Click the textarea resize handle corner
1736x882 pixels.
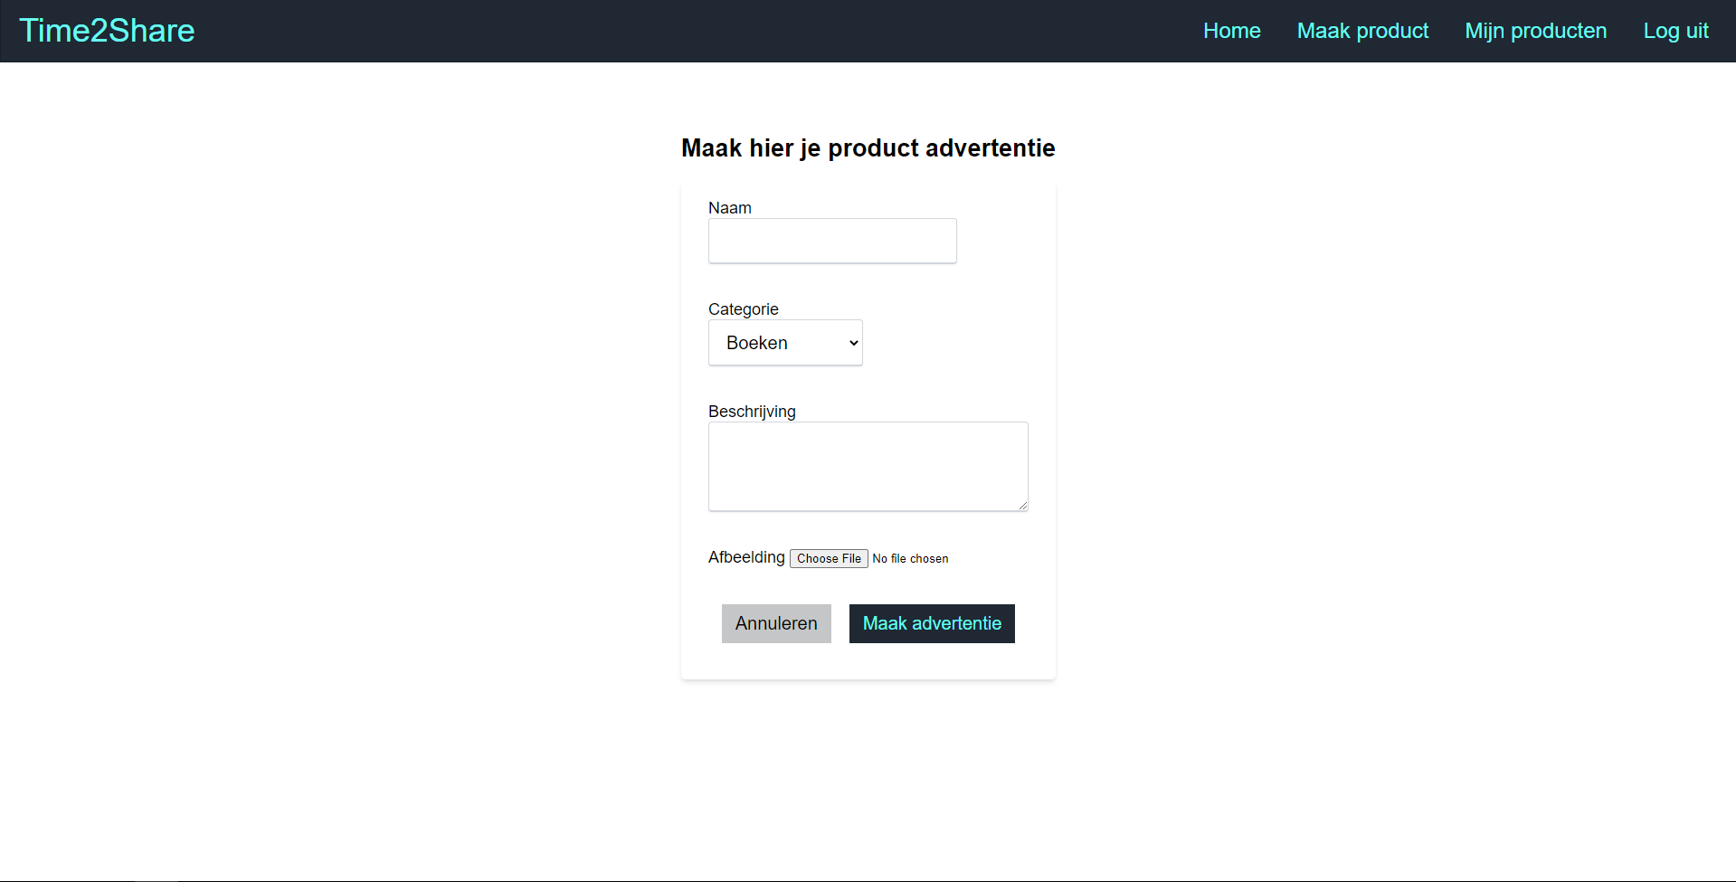[x=1022, y=506]
